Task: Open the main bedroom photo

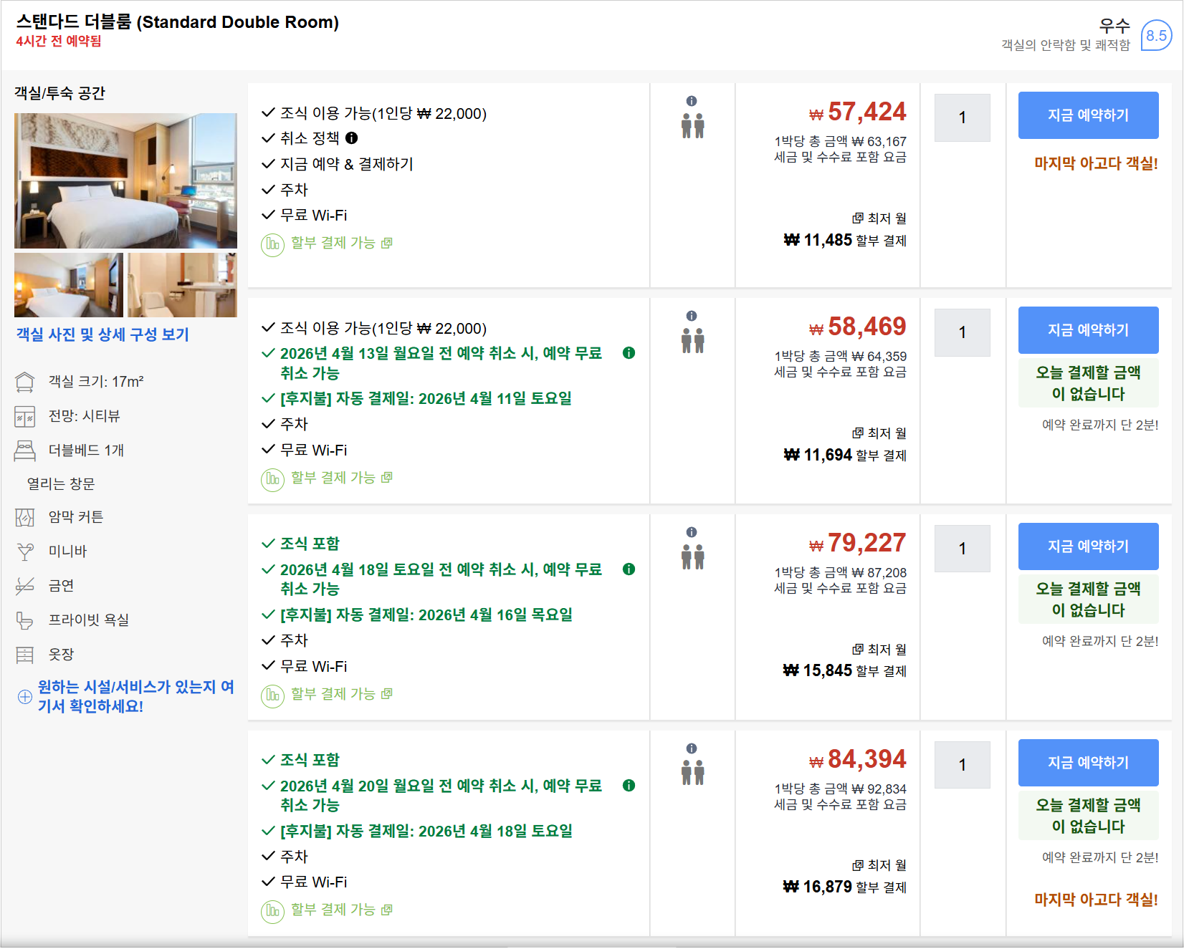Action: point(125,180)
